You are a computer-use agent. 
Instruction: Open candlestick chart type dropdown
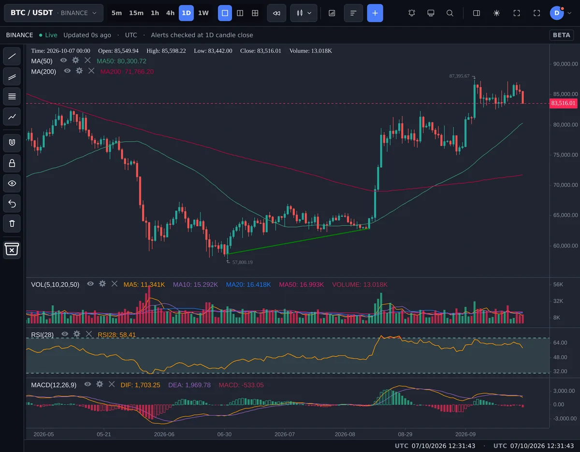point(304,13)
